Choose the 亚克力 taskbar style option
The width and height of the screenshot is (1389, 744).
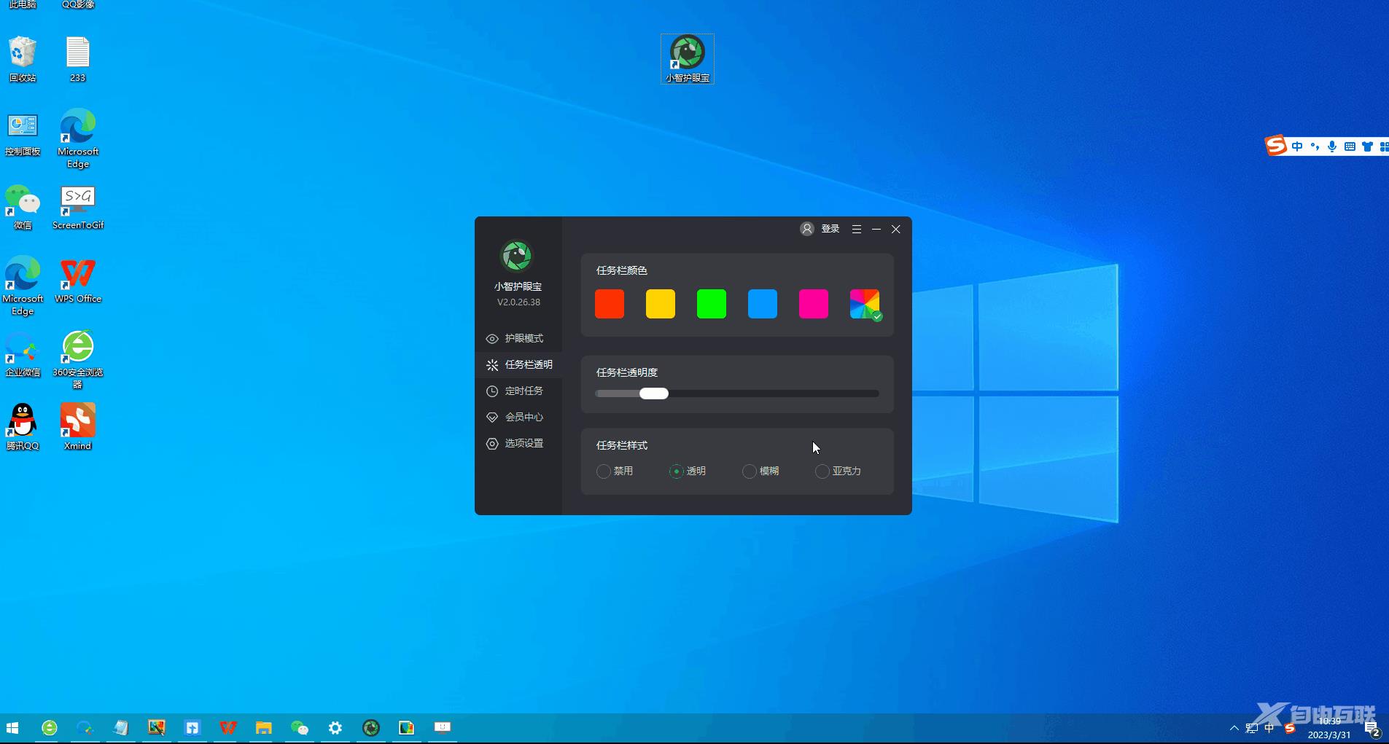(x=839, y=471)
